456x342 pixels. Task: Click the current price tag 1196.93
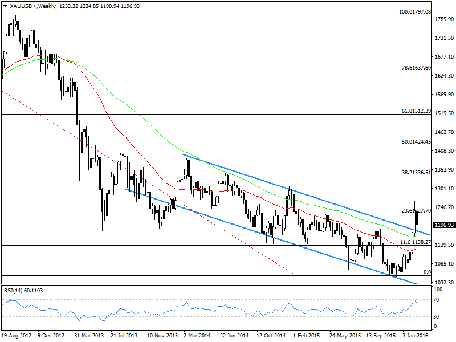click(444, 225)
